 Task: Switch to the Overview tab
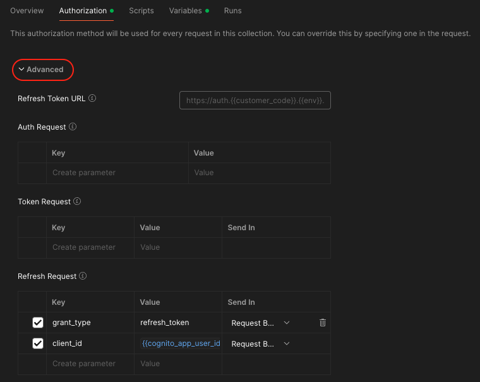tap(27, 11)
